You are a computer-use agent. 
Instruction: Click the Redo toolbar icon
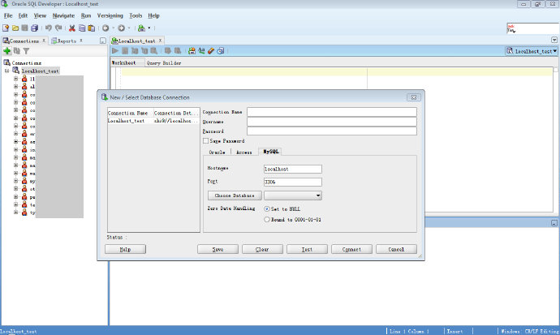(x=58, y=28)
